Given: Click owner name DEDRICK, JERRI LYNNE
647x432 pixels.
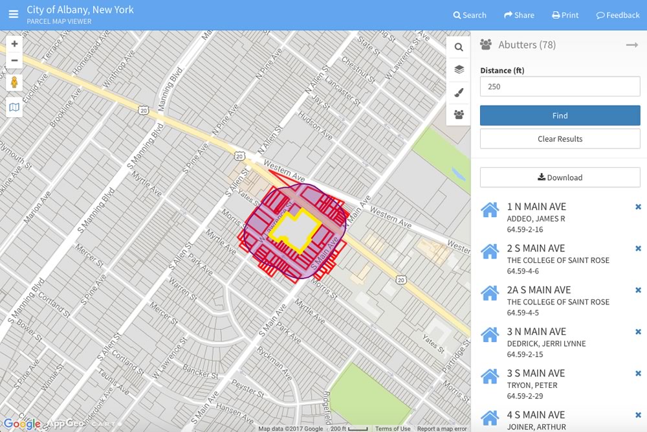Looking at the screenshot, I should tap(546, 344).
